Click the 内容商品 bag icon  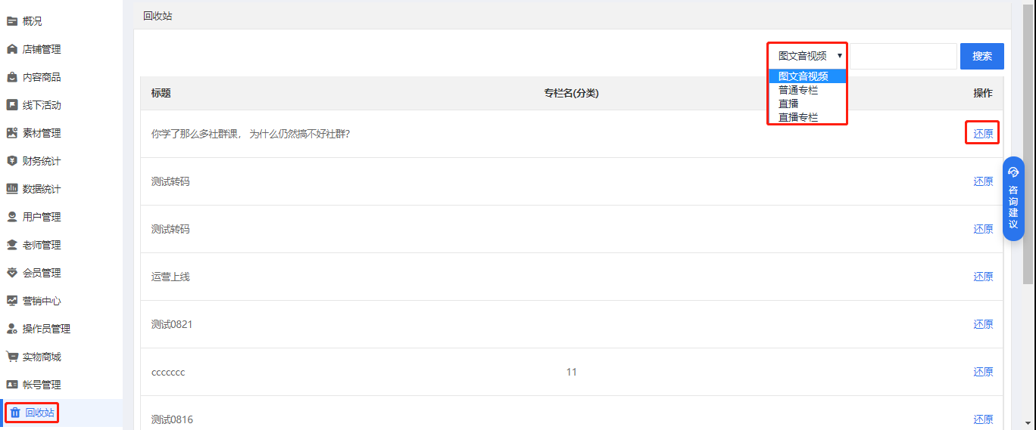pos(12,77)
